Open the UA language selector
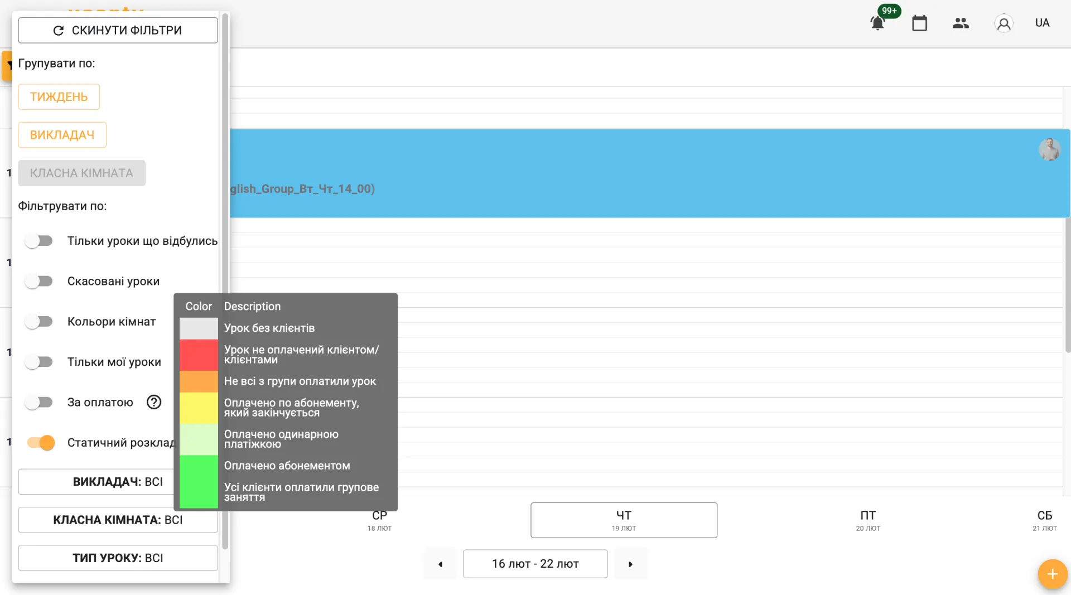 click(1042, 23)
